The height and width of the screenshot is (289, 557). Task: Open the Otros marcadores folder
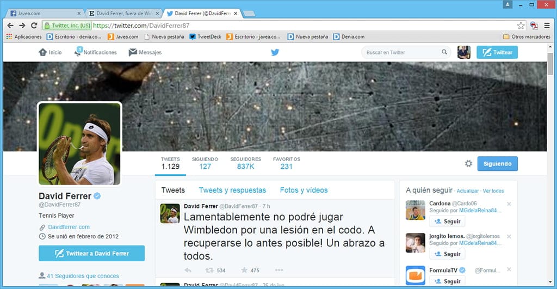(527, 36)
